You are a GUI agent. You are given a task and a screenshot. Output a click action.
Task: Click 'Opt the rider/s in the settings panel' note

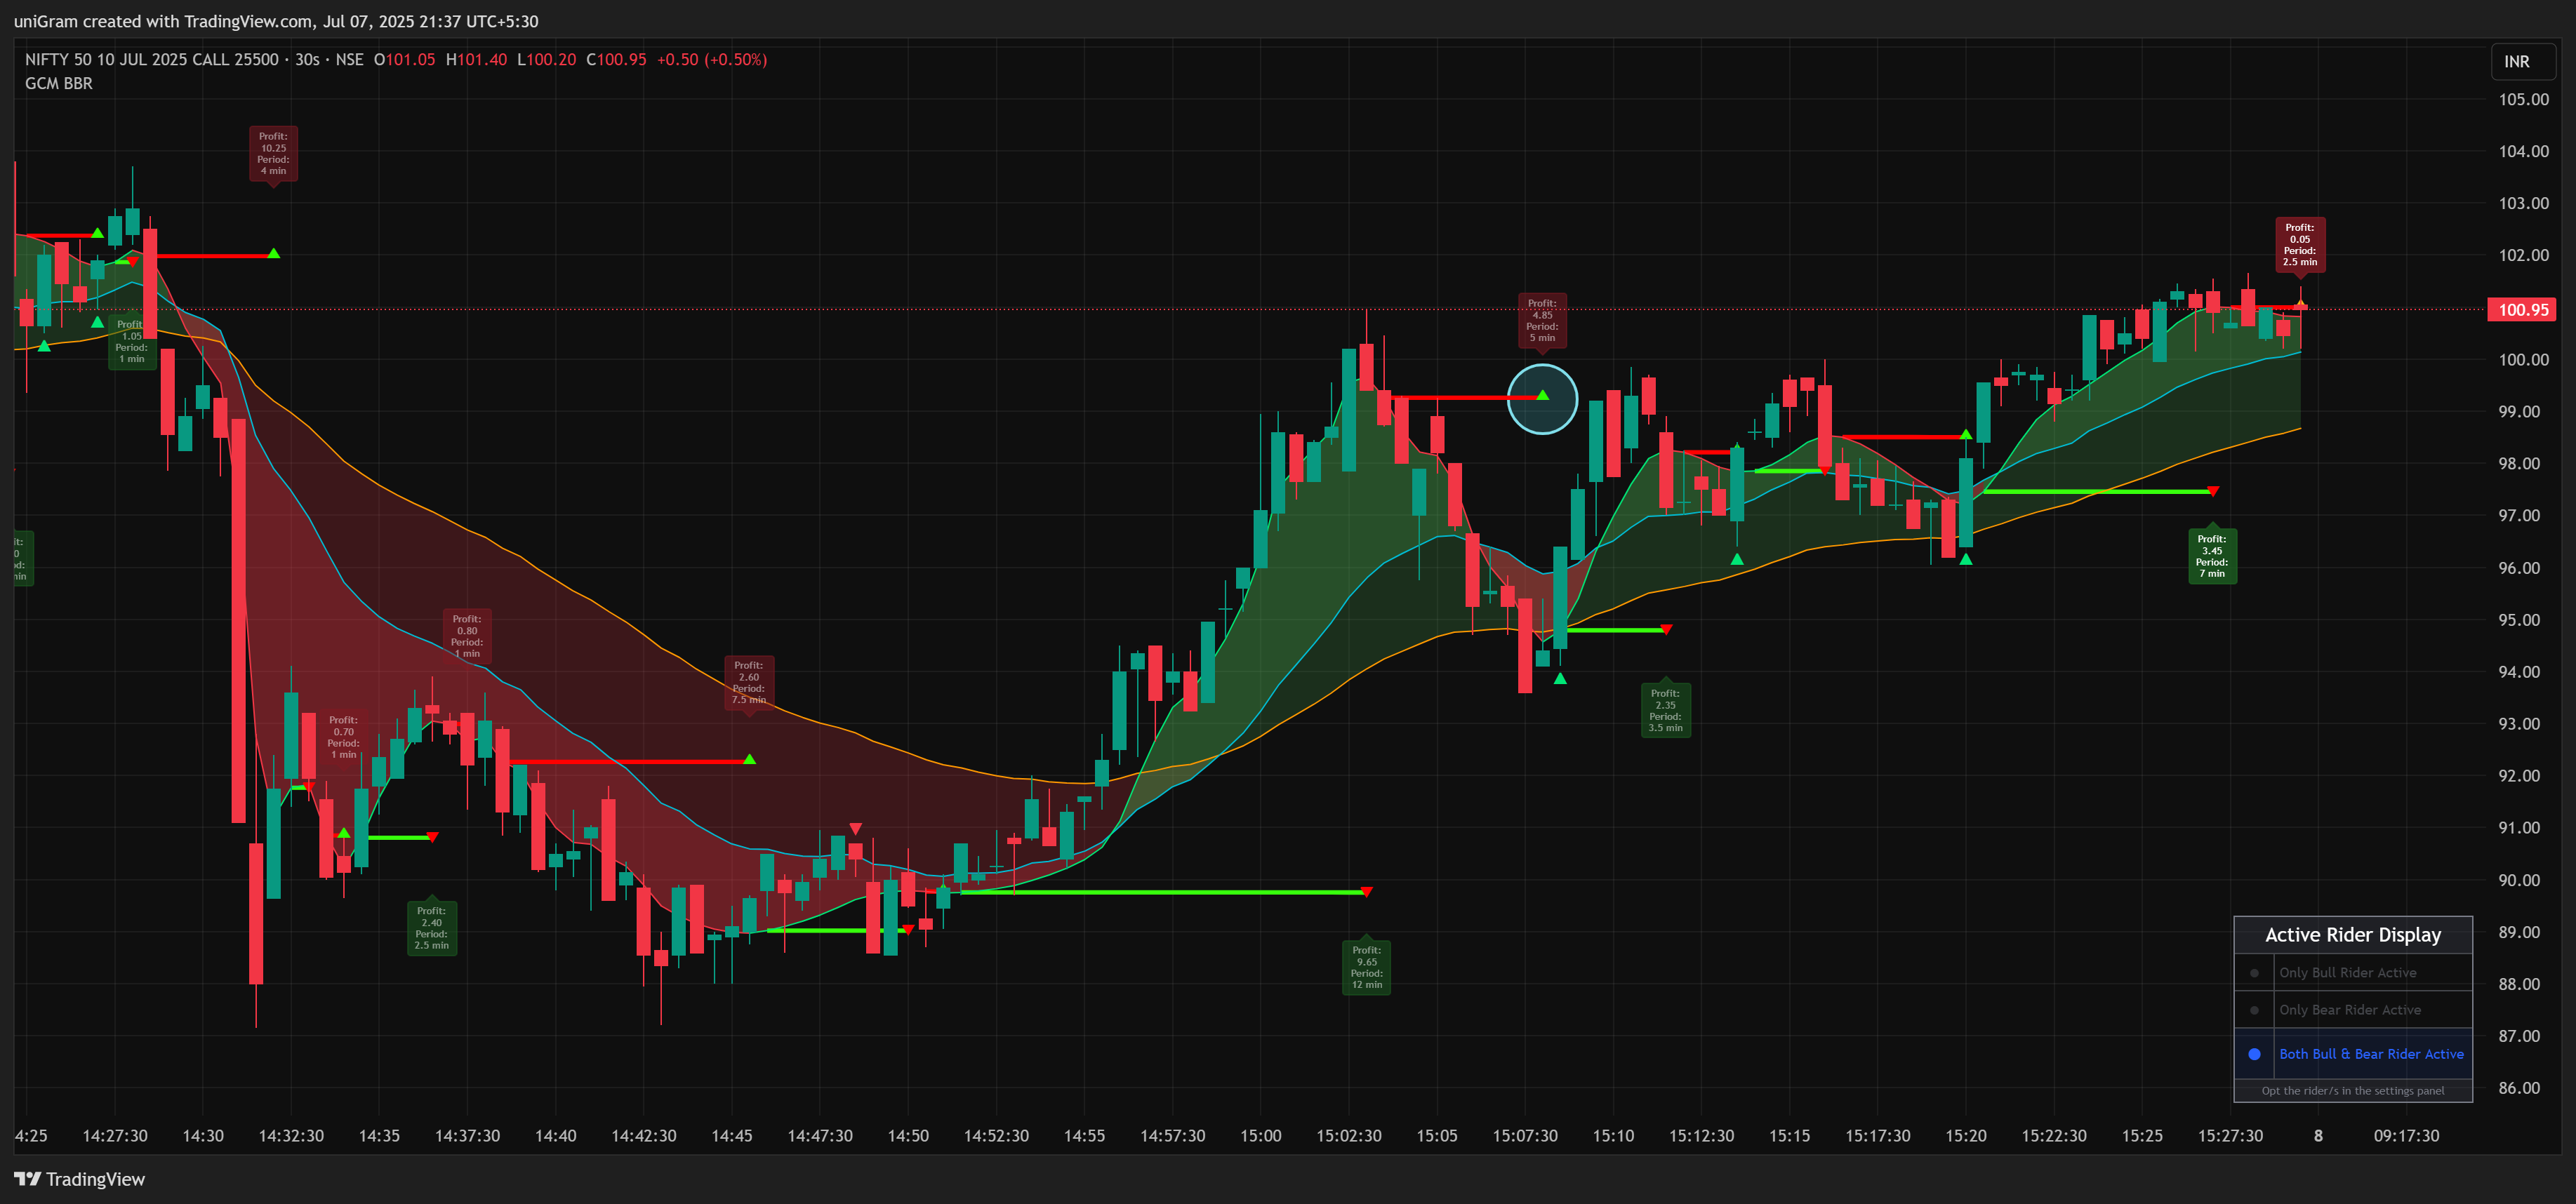click(x=2352, y=1091)
